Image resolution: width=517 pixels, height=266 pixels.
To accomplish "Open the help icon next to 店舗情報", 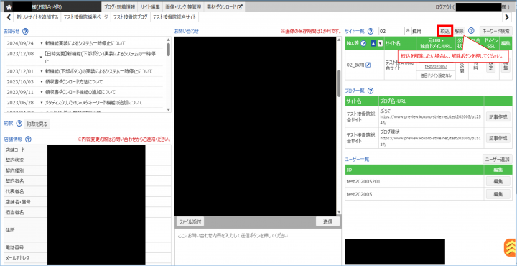I will [x=28, y=139].
